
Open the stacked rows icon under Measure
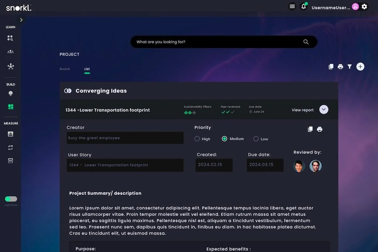tap(10, 161)
